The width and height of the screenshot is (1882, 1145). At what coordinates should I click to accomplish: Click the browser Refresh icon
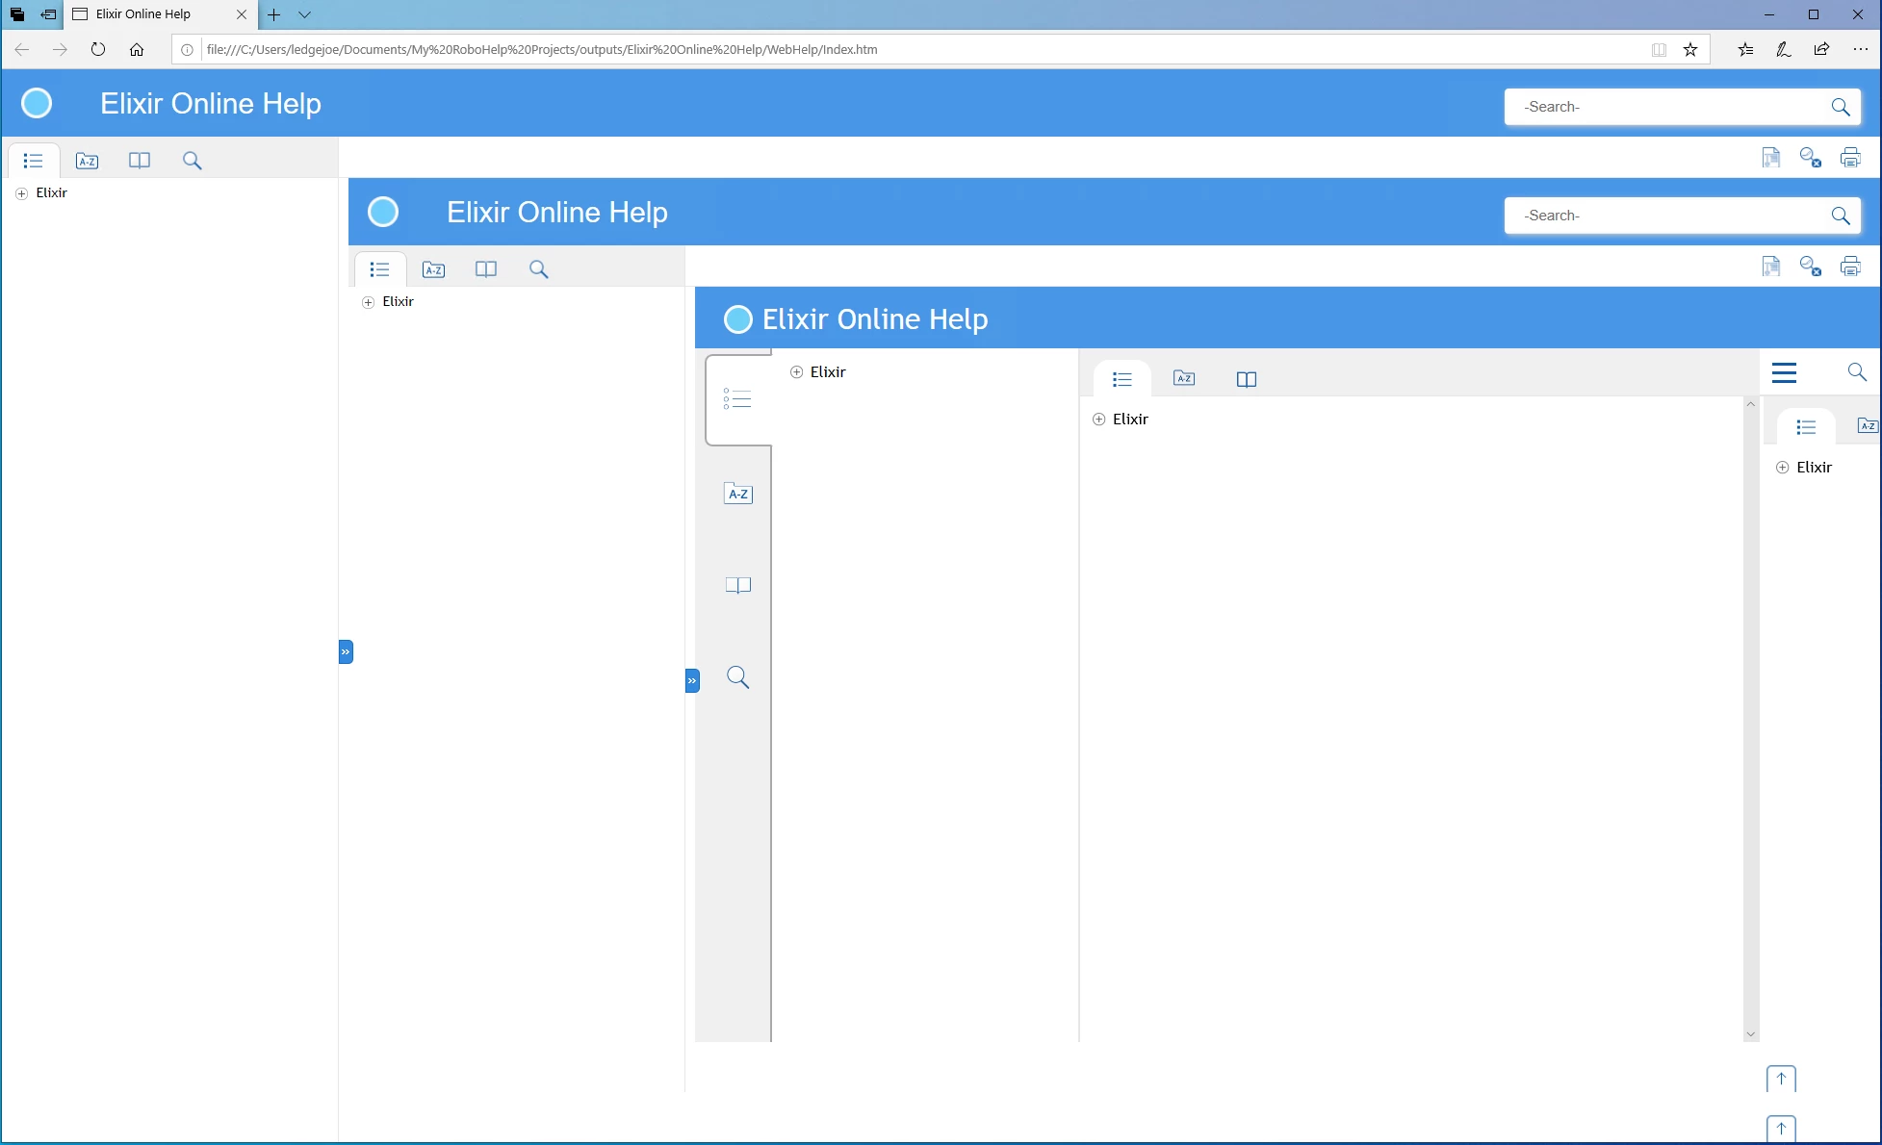98,49
